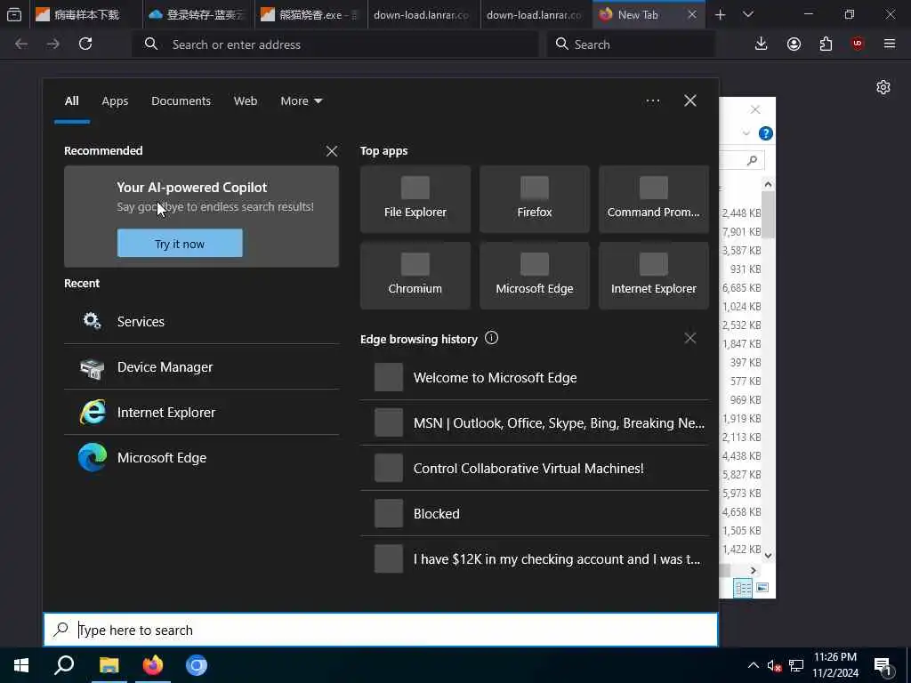Click the Type here to search box
Screen dimensions: 911x683
(x=381, y=630)
